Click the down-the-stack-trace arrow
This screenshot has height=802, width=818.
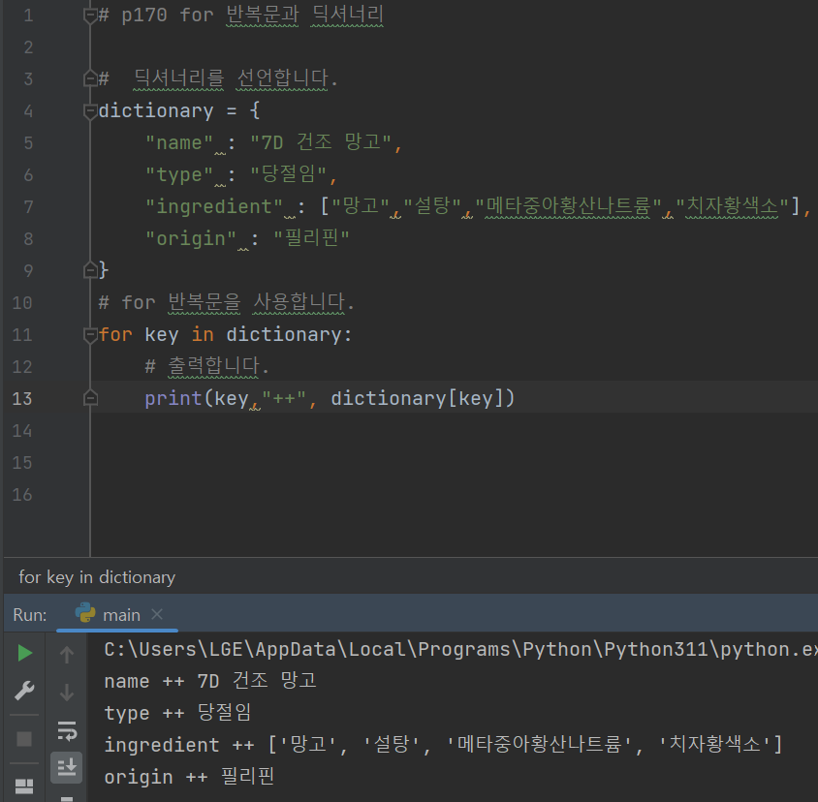[x=67, y=693]
